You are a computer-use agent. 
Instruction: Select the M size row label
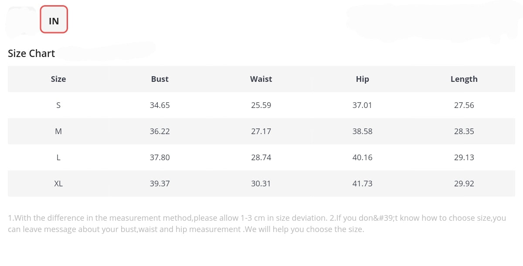pyautogui.click(x=58, y=131)
